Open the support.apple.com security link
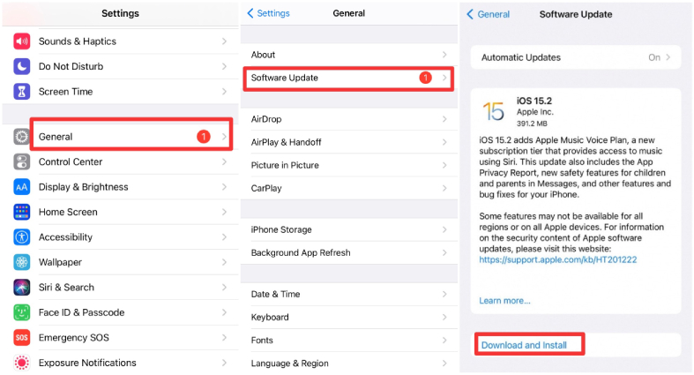 [x=557, y=259]
